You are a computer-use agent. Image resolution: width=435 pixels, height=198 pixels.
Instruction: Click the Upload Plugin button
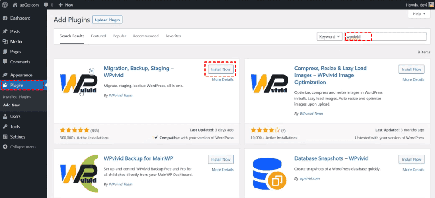point(107,20)
